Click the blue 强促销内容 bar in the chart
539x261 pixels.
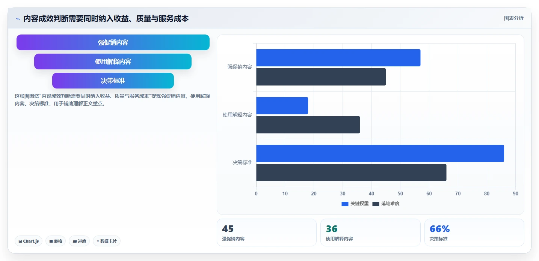(338, 58)
